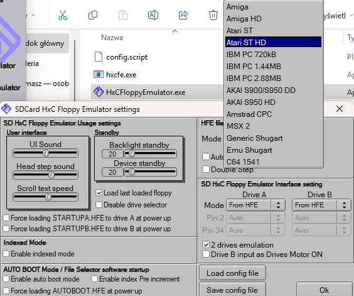Select the config.script file icon
This screenshot has width=354, height=296.
click(99, 57)
